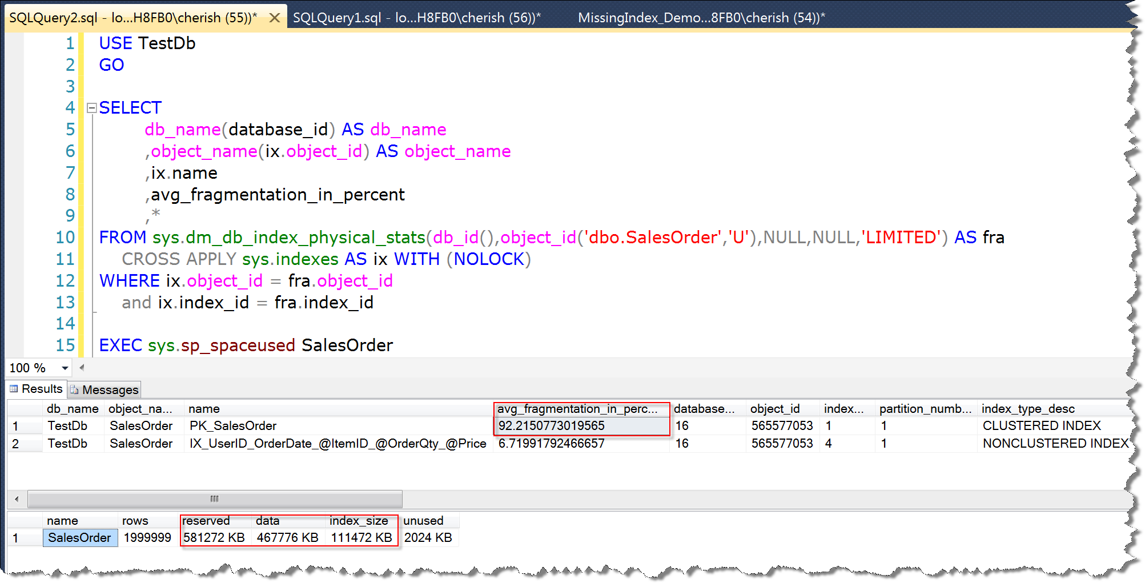
Task: Click left arrow of results scrollbar
Action: pos(17,499)
